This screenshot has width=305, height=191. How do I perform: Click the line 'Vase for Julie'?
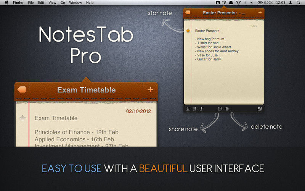coord(206,55)
